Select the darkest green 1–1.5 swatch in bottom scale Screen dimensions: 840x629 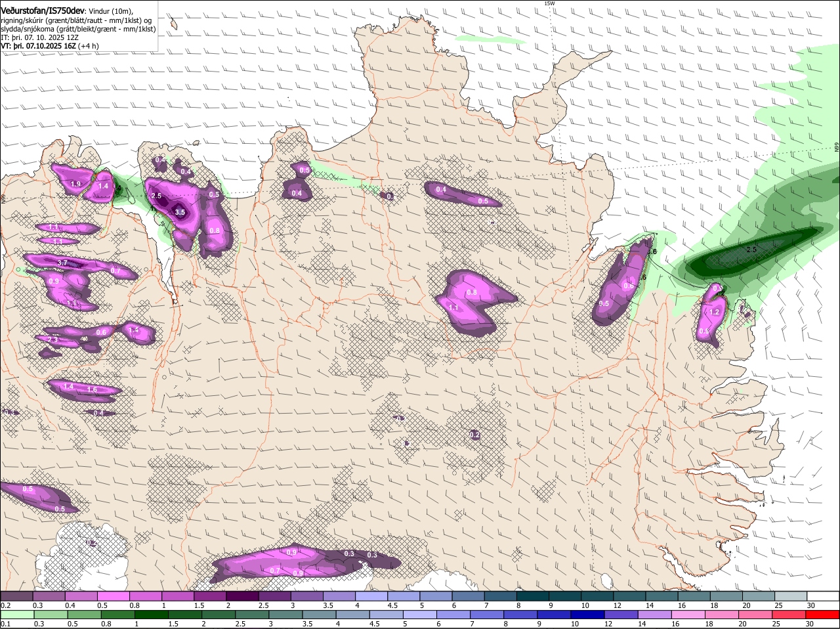[152, 615]
